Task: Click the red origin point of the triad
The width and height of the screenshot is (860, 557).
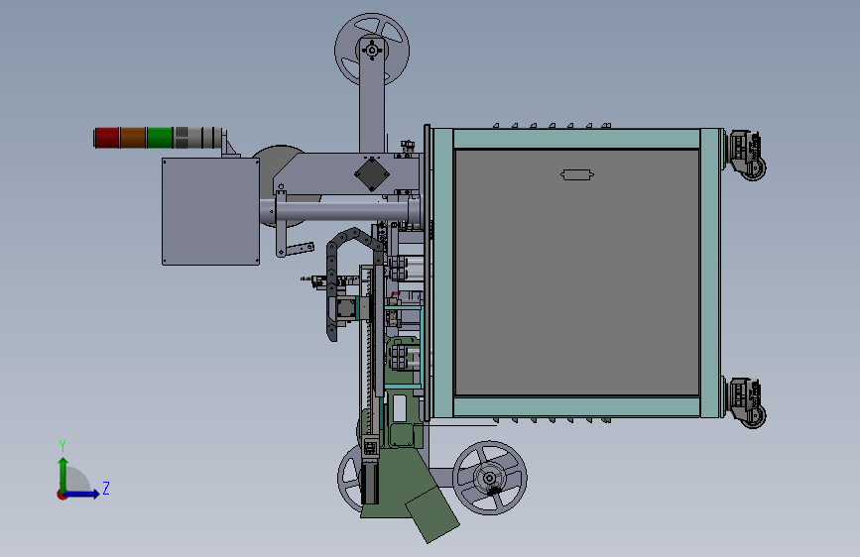Action: point(61,495)
